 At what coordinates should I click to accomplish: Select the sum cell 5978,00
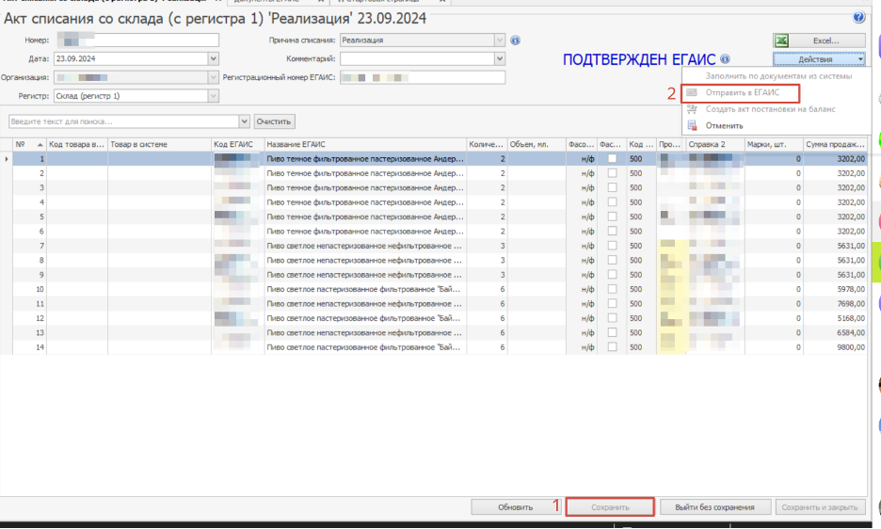point(834,290)
